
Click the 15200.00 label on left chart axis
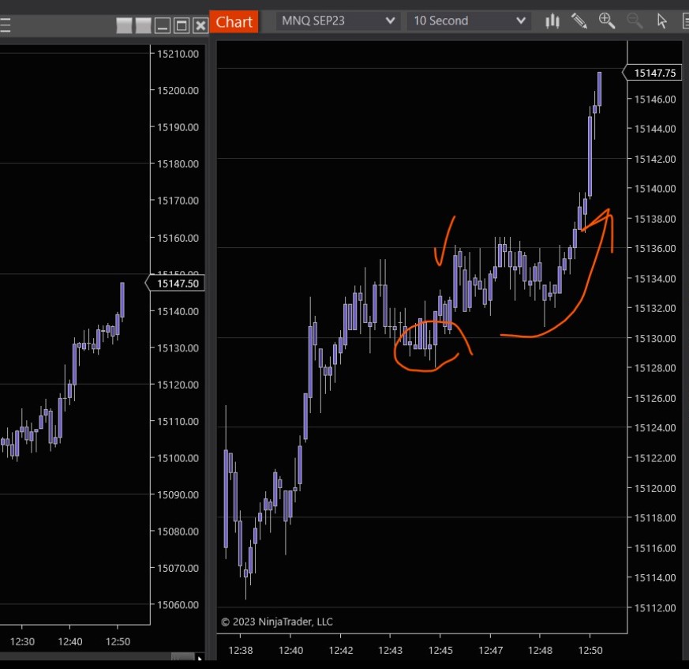178,90
